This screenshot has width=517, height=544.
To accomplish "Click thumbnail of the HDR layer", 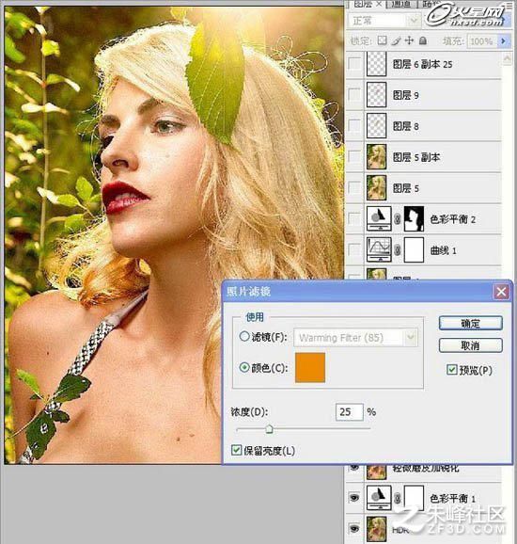I will (376, 529).
